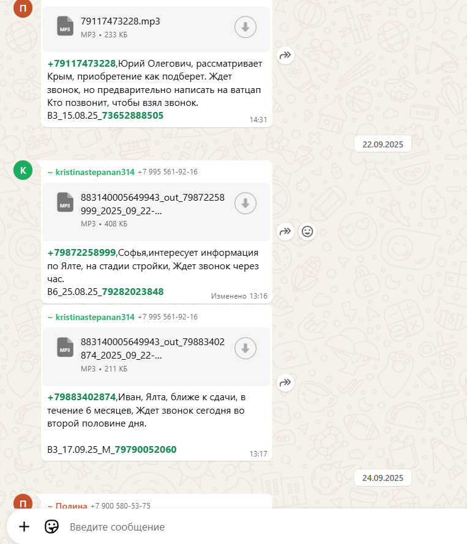Forward the Юрий Олегович message
The image size is (467, 544).
[286, 55]
